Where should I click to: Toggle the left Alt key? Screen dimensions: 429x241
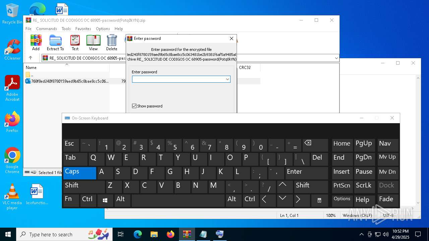[122, 200]
